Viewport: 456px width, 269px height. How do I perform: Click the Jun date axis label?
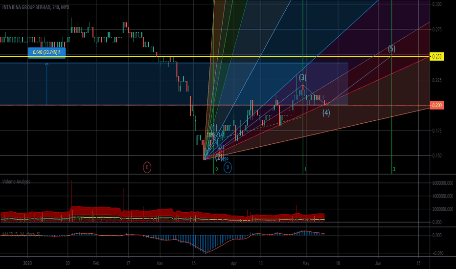pyautogui.click(x=378, y=263)
